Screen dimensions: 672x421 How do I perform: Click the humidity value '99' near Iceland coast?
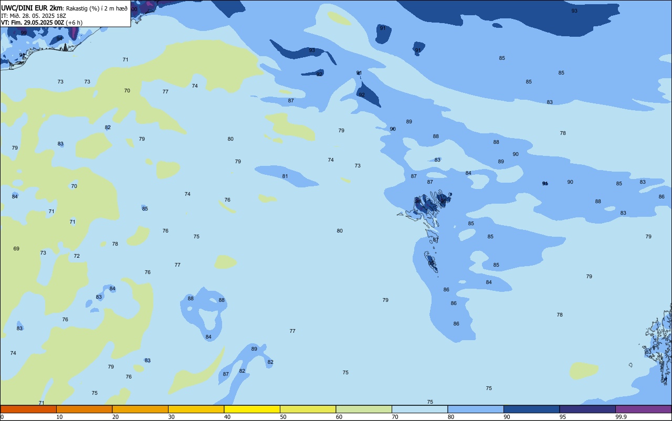(24, 33)
